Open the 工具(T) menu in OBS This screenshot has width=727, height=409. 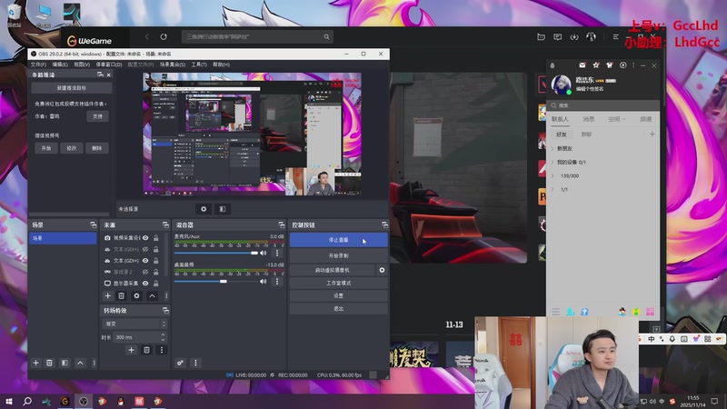pyautogui.click(x=199, y=65)
